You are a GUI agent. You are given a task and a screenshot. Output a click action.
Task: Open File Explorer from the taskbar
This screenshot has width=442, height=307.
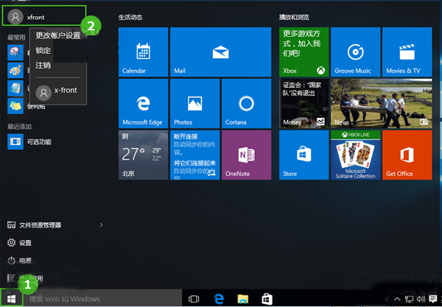click(x=242, y=299)
